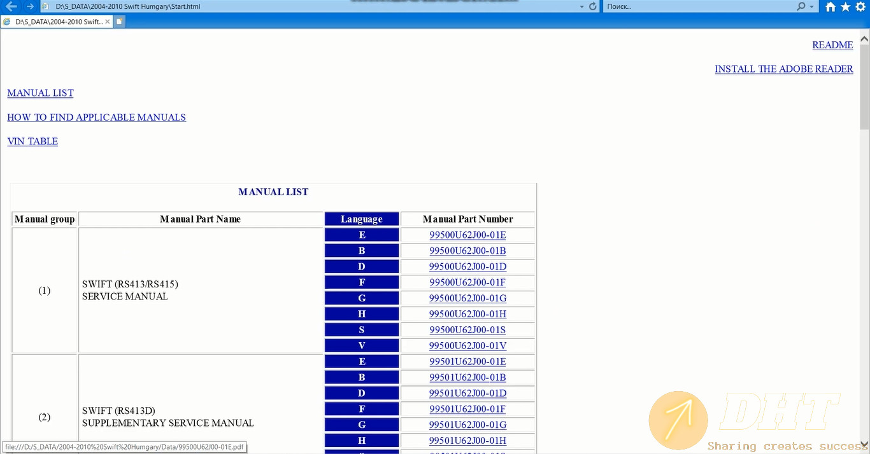The height and width of the screenshot is (454, 870).
Task: Expand the address bar history dropdown
Action: coord(581,6)
